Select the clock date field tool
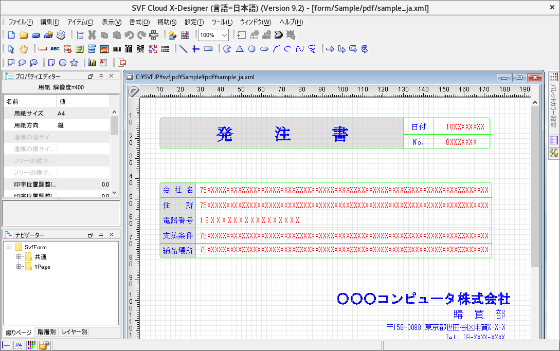The image size is (560, 351). [x=62, y=62]
